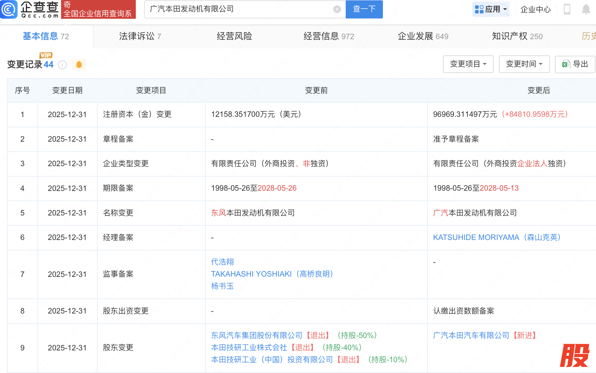596x373 pixels.
Task: Click the info icon beside 变更记录
Action: coord(62,65)
